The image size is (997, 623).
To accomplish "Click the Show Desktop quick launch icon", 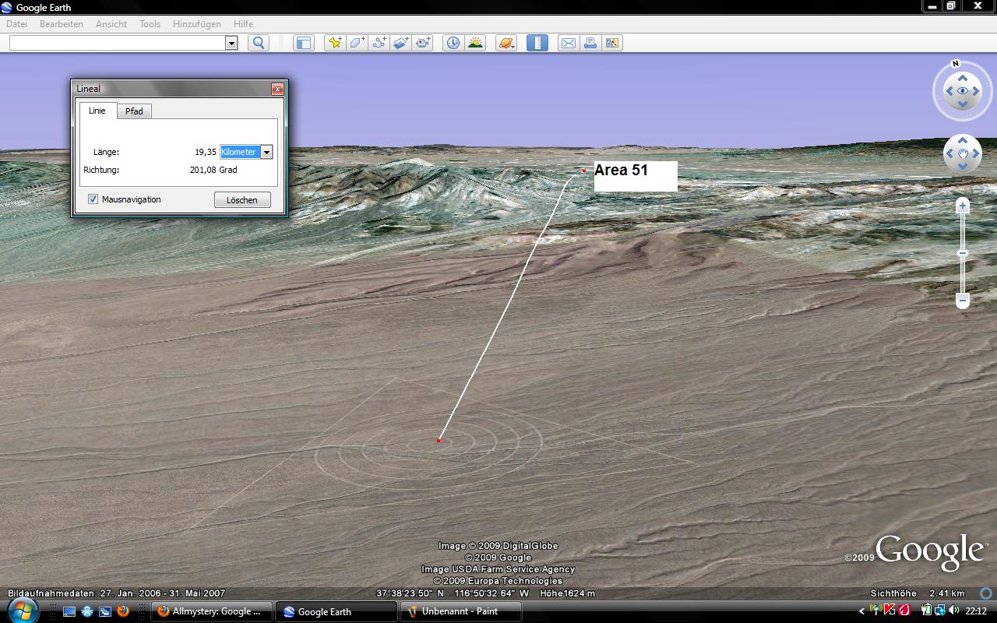I will [x=69, y=611].
